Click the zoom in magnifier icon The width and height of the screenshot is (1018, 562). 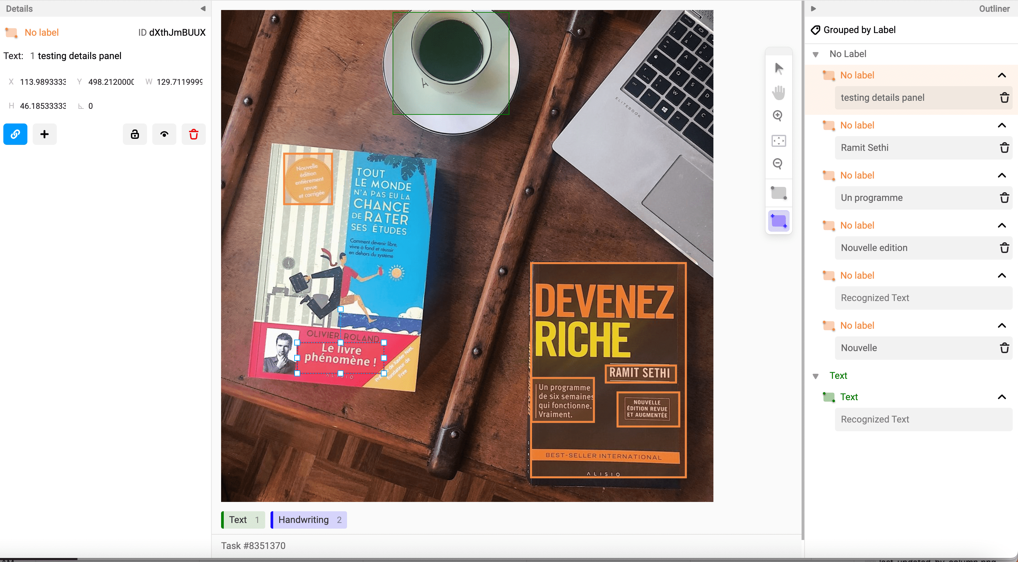778,116
